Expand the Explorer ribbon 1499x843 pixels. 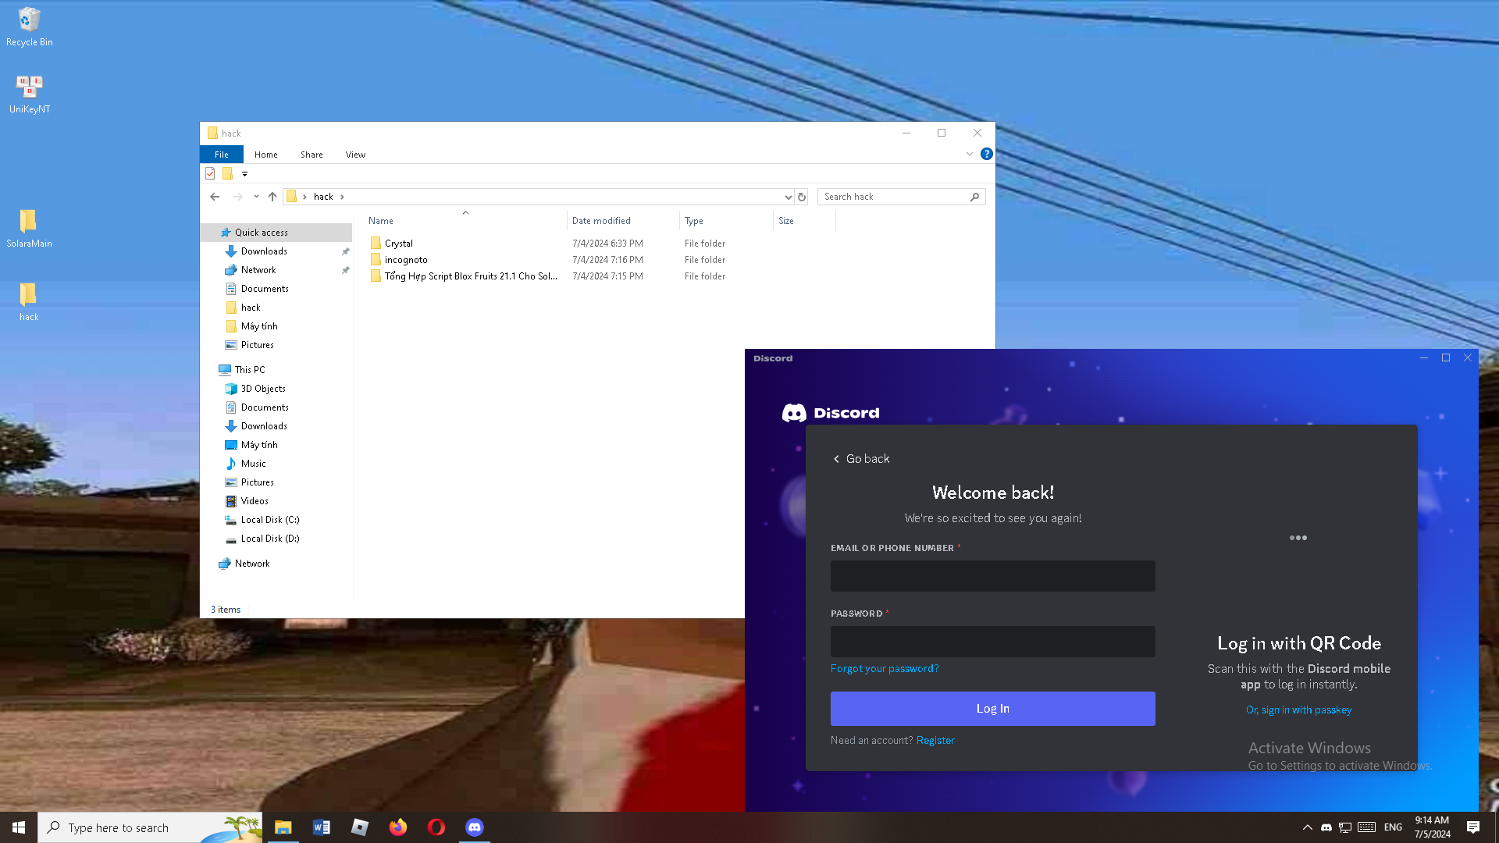point(970,155)
